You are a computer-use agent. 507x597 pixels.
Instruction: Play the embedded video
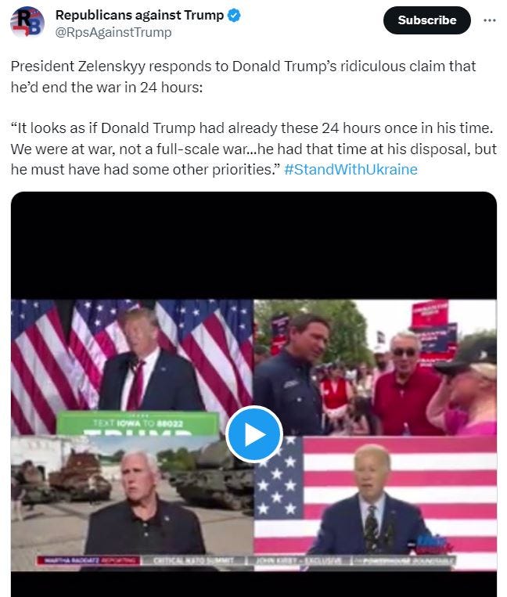tap(253, 434)
